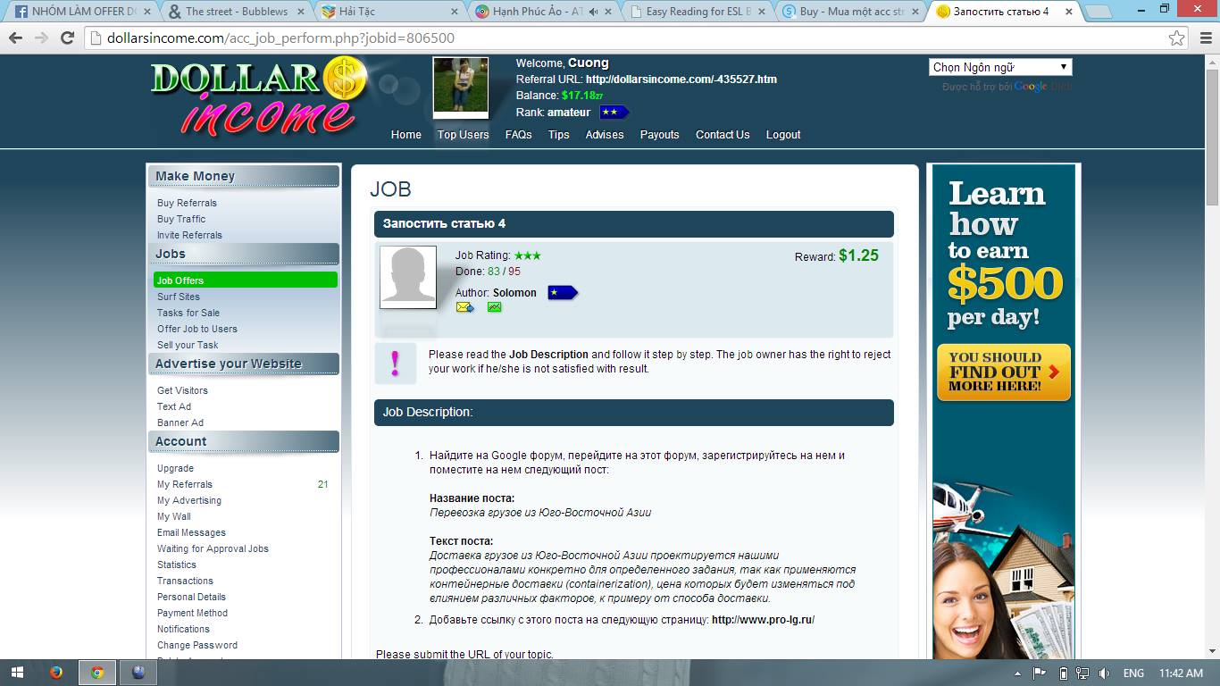The image size is (1220, 686).
Task: Click the taskbar clock showing 11:42 AM
Action: tap(1181, 673)
